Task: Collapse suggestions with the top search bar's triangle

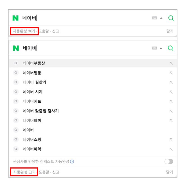Action: (x=161, y=18)
